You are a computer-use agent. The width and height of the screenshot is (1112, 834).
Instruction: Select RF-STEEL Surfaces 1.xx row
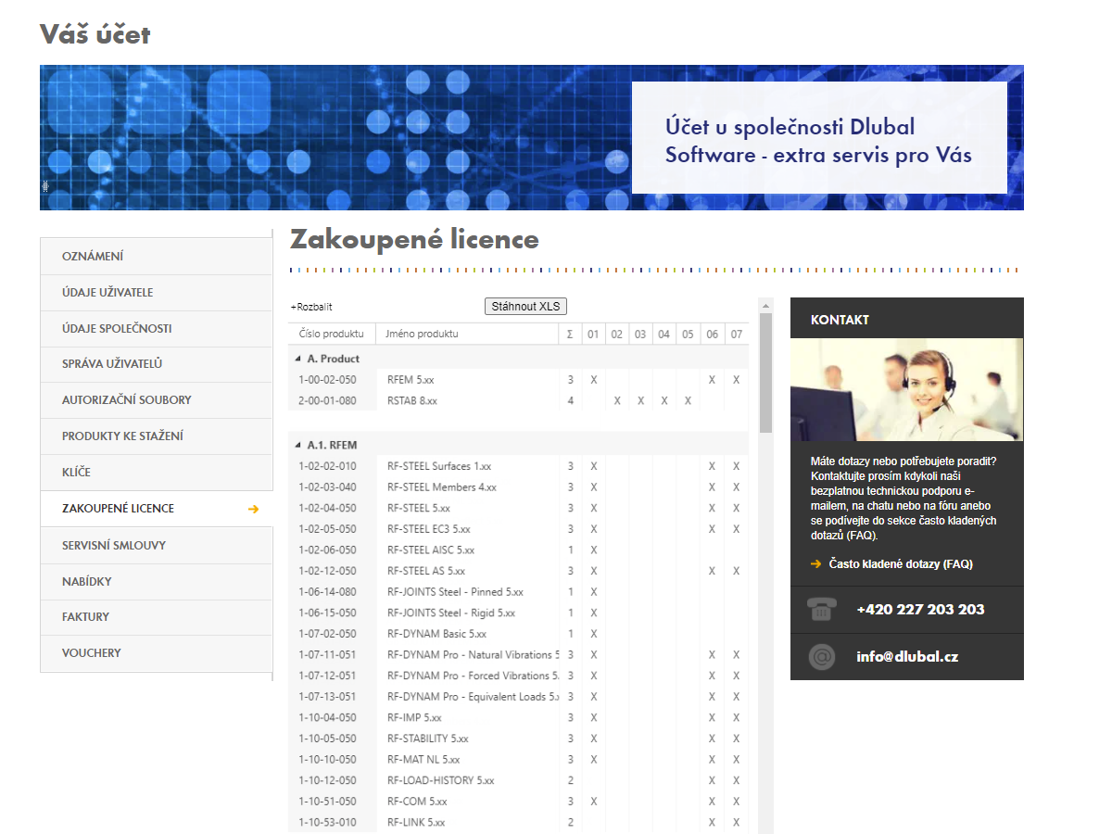point(519,466)
